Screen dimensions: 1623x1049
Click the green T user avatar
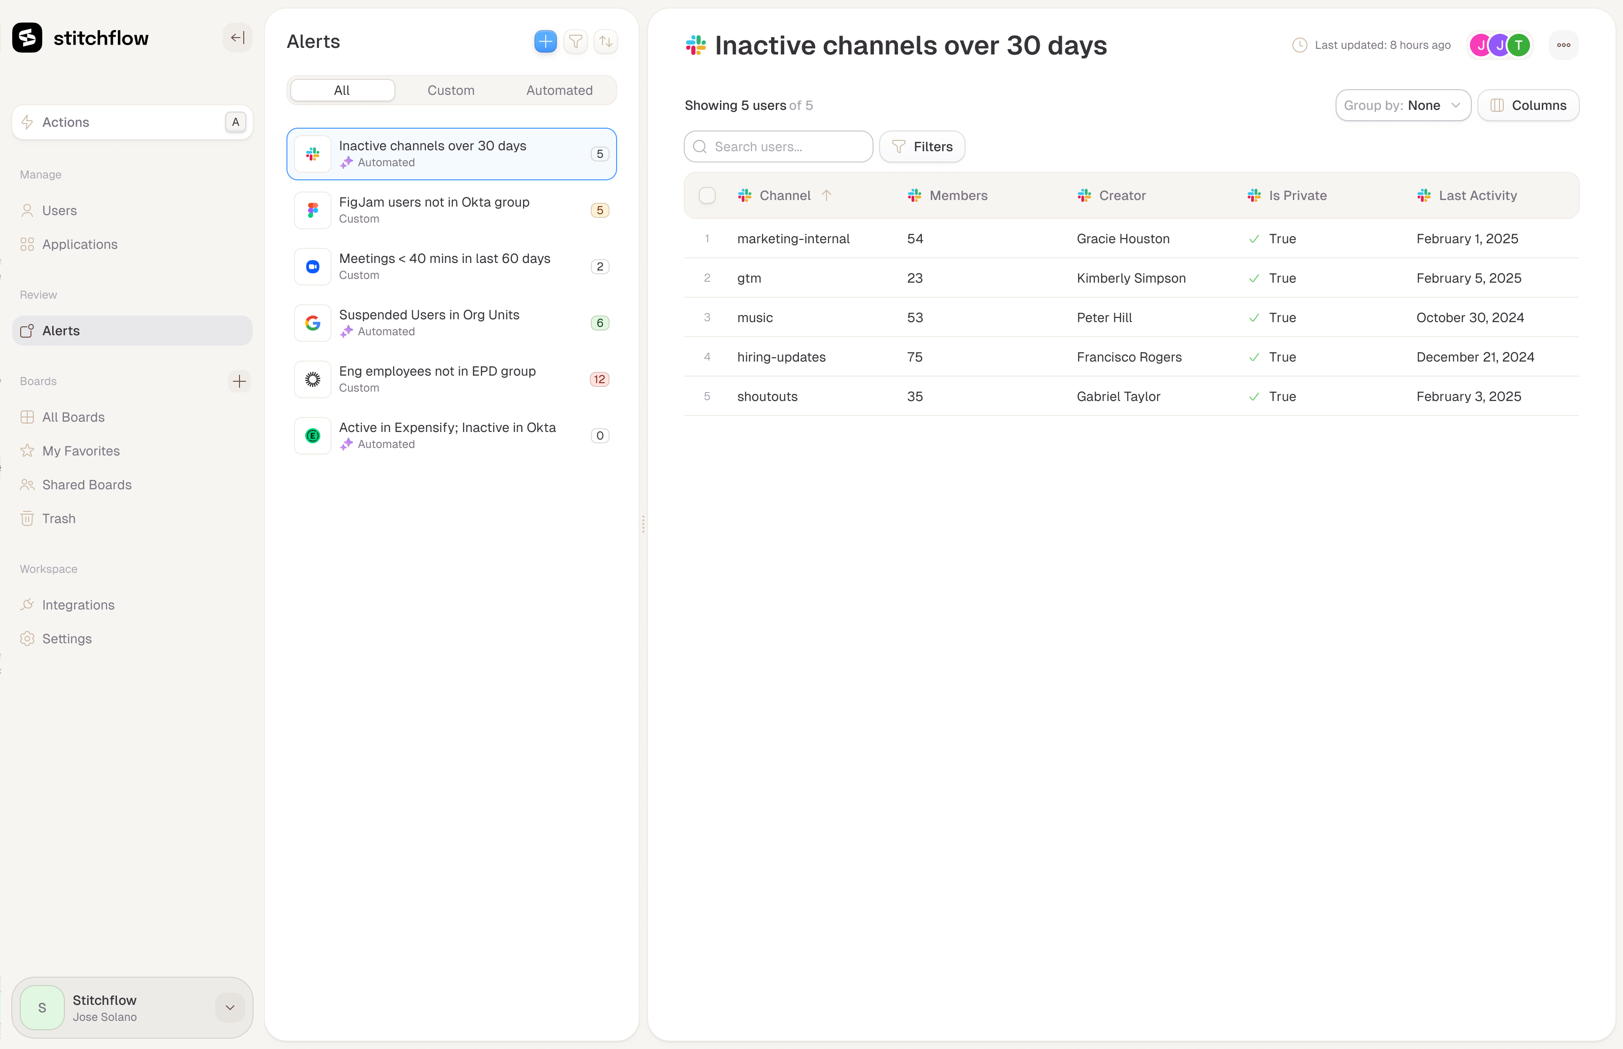tap(1518, 45)
